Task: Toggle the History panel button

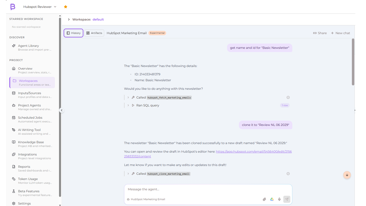Action: pos(73,33)
